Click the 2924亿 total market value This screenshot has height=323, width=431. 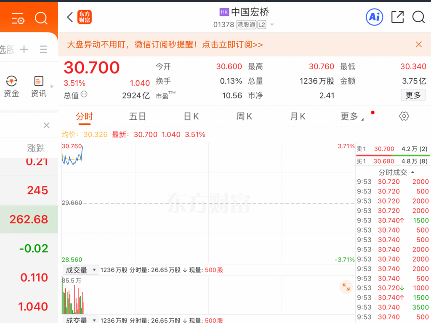(x=136, y=95)
